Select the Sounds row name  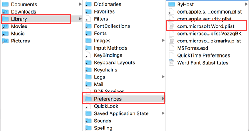click(x=102, y=121)
